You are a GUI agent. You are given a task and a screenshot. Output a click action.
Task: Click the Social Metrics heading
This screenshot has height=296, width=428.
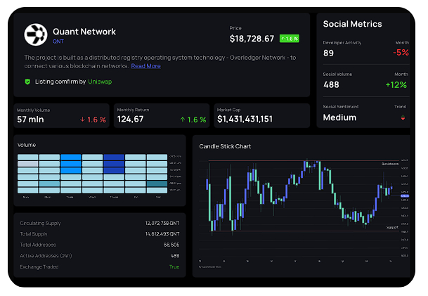tap(352, 24)
